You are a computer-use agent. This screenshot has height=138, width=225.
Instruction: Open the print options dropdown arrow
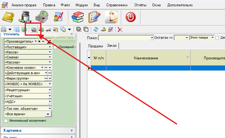pos(10,30)
